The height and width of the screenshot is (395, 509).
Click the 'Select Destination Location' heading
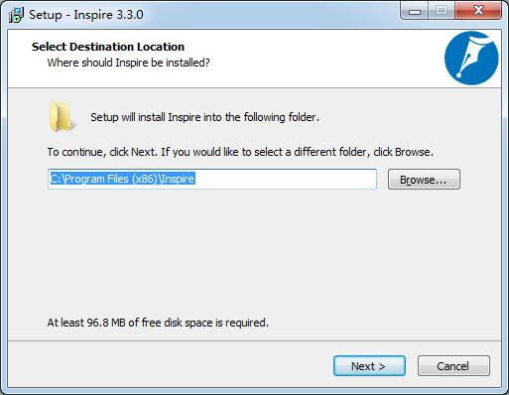click(108, 47)
